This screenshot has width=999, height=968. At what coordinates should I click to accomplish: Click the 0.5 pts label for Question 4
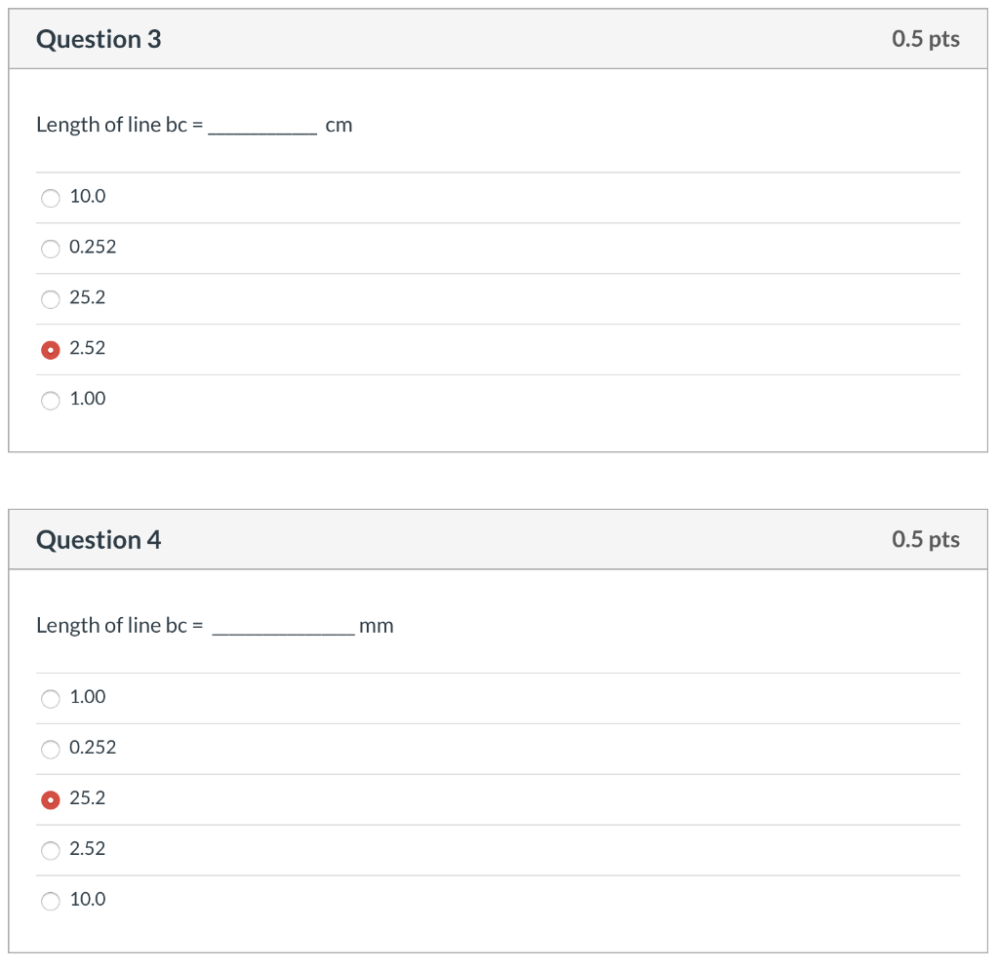(x=925, y=539)
